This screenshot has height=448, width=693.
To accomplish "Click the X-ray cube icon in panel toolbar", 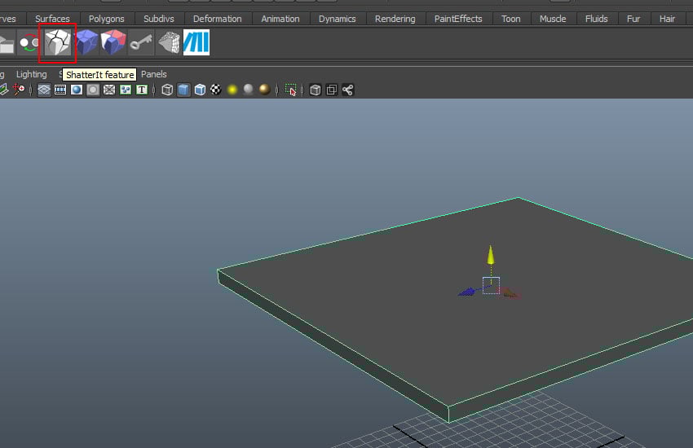I will 315,90.
